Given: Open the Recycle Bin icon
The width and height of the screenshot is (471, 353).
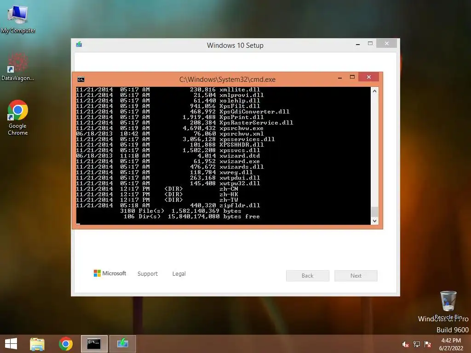Looking at the screenshot, I should click(448, 305).
